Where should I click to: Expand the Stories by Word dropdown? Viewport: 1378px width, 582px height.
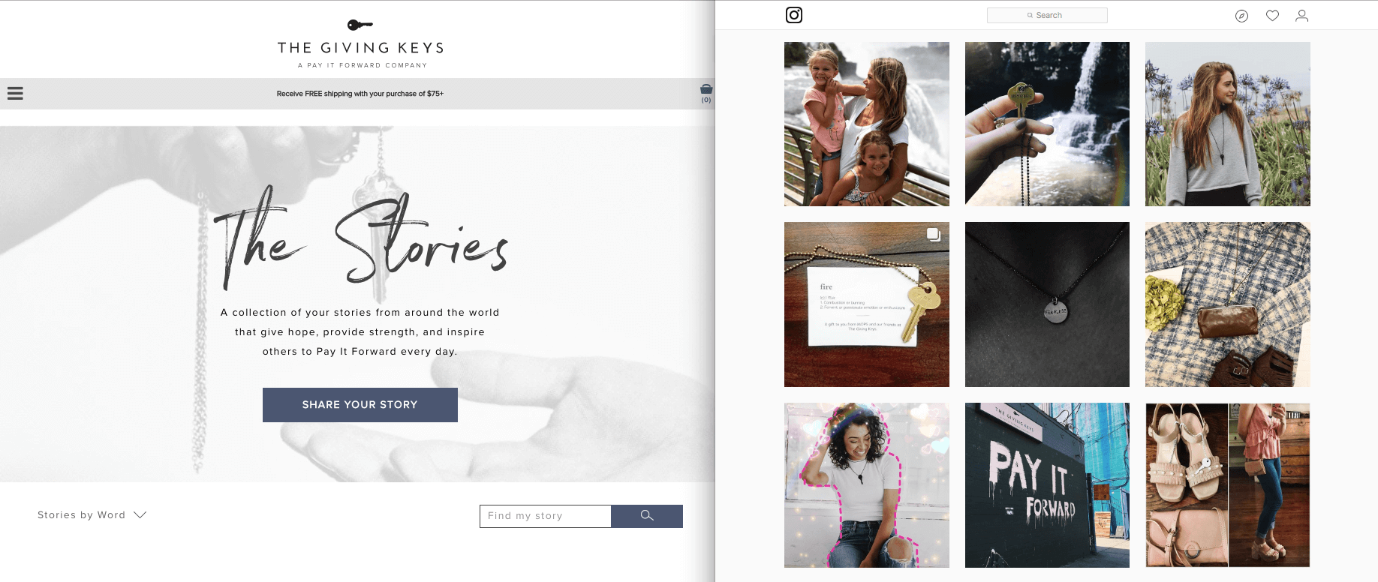coord(92,515)
